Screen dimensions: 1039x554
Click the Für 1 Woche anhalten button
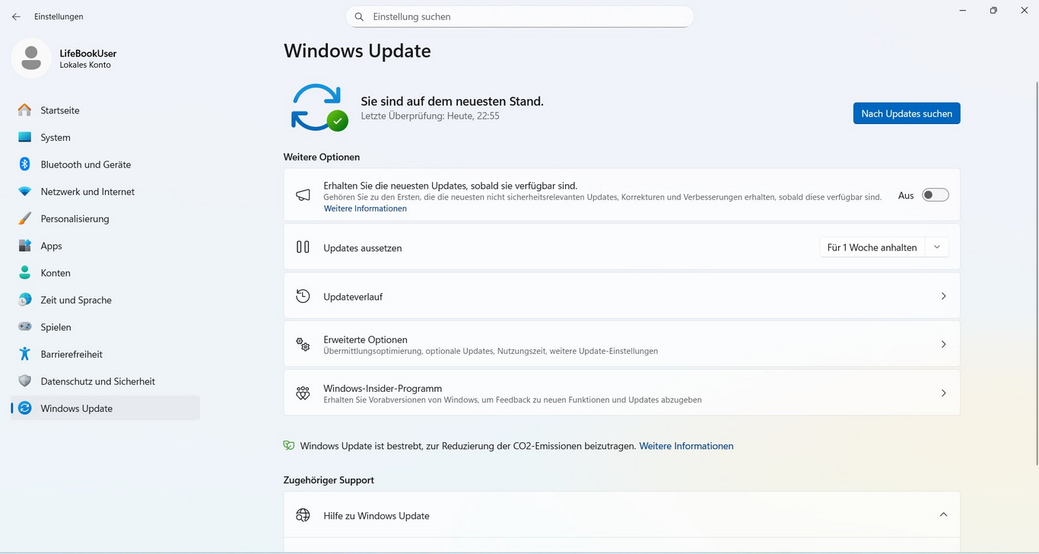(x=872, y=247)
